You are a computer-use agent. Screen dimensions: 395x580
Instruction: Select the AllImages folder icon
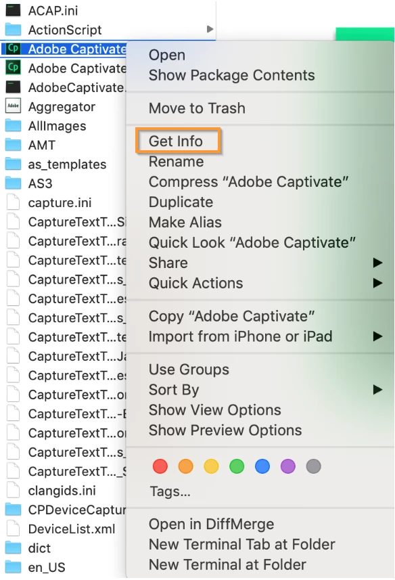pyautogui.click(x=14, y=126)
